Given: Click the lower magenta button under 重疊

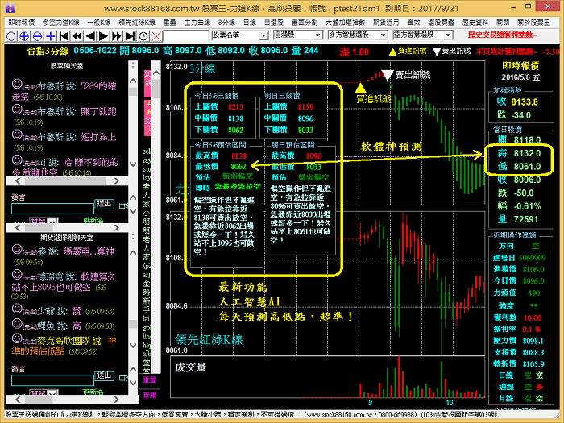Looking at the screenshot, I should click(x=150, y=395).
